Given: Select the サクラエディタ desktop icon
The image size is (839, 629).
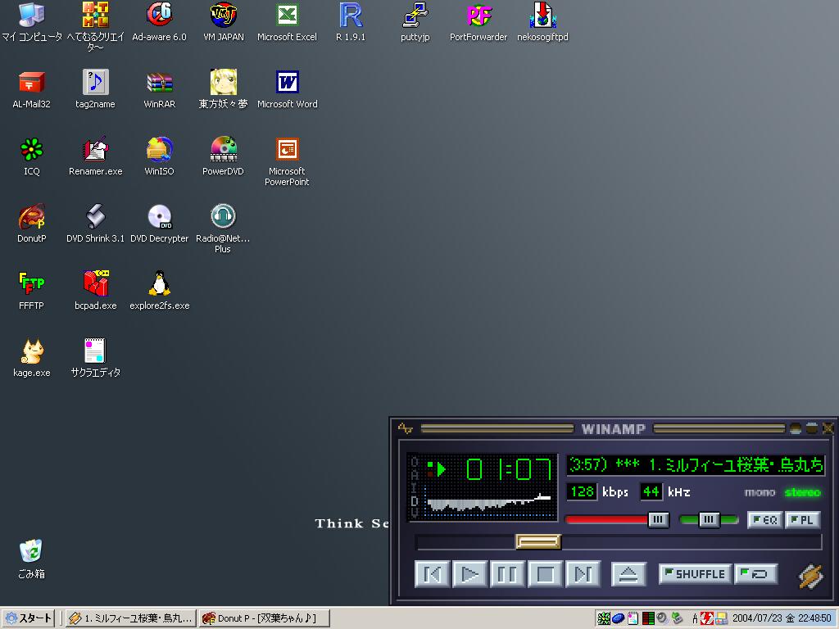Looking at the screenshot, I should click(x=95, y=358).
